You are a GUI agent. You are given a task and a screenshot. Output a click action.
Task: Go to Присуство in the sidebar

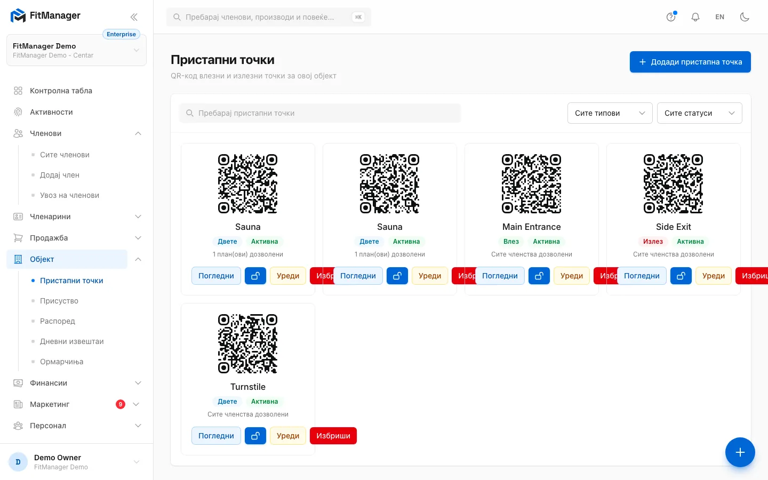coord(59,301)
